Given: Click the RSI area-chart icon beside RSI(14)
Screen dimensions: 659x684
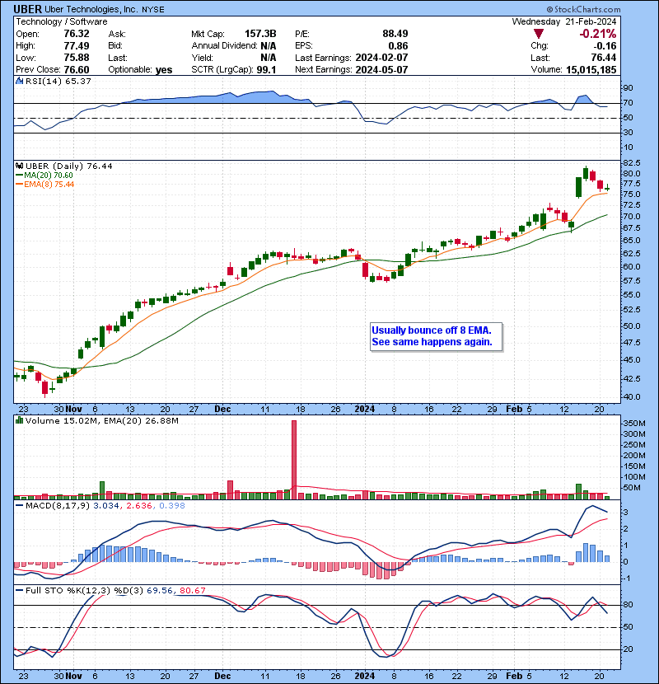Looking at the screenshot, I should pos(19,81).
